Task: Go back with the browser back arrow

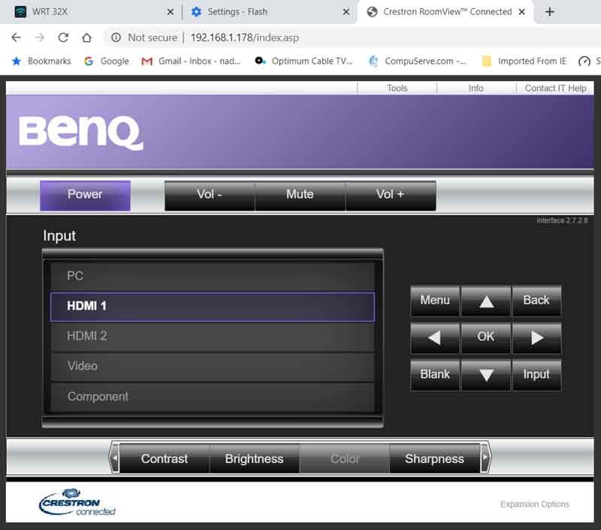Action: 16,38
